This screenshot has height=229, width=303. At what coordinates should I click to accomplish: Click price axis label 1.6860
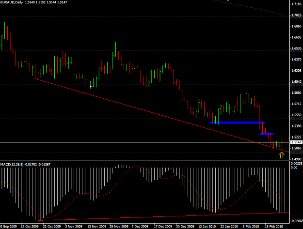(x=296, y=26)
